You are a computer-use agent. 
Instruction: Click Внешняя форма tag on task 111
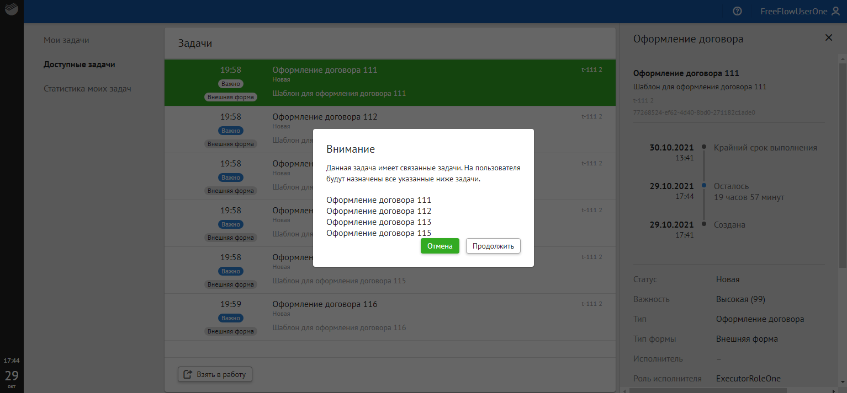click(231, 97)
